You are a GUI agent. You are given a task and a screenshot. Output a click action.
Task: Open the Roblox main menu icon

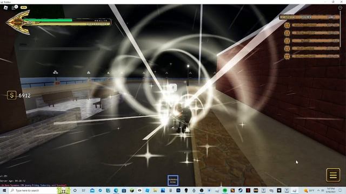tap(5, 8)
